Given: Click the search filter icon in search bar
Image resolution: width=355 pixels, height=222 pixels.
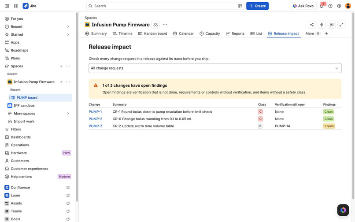Looking at the screenshot, I should [x=240, y=6].
